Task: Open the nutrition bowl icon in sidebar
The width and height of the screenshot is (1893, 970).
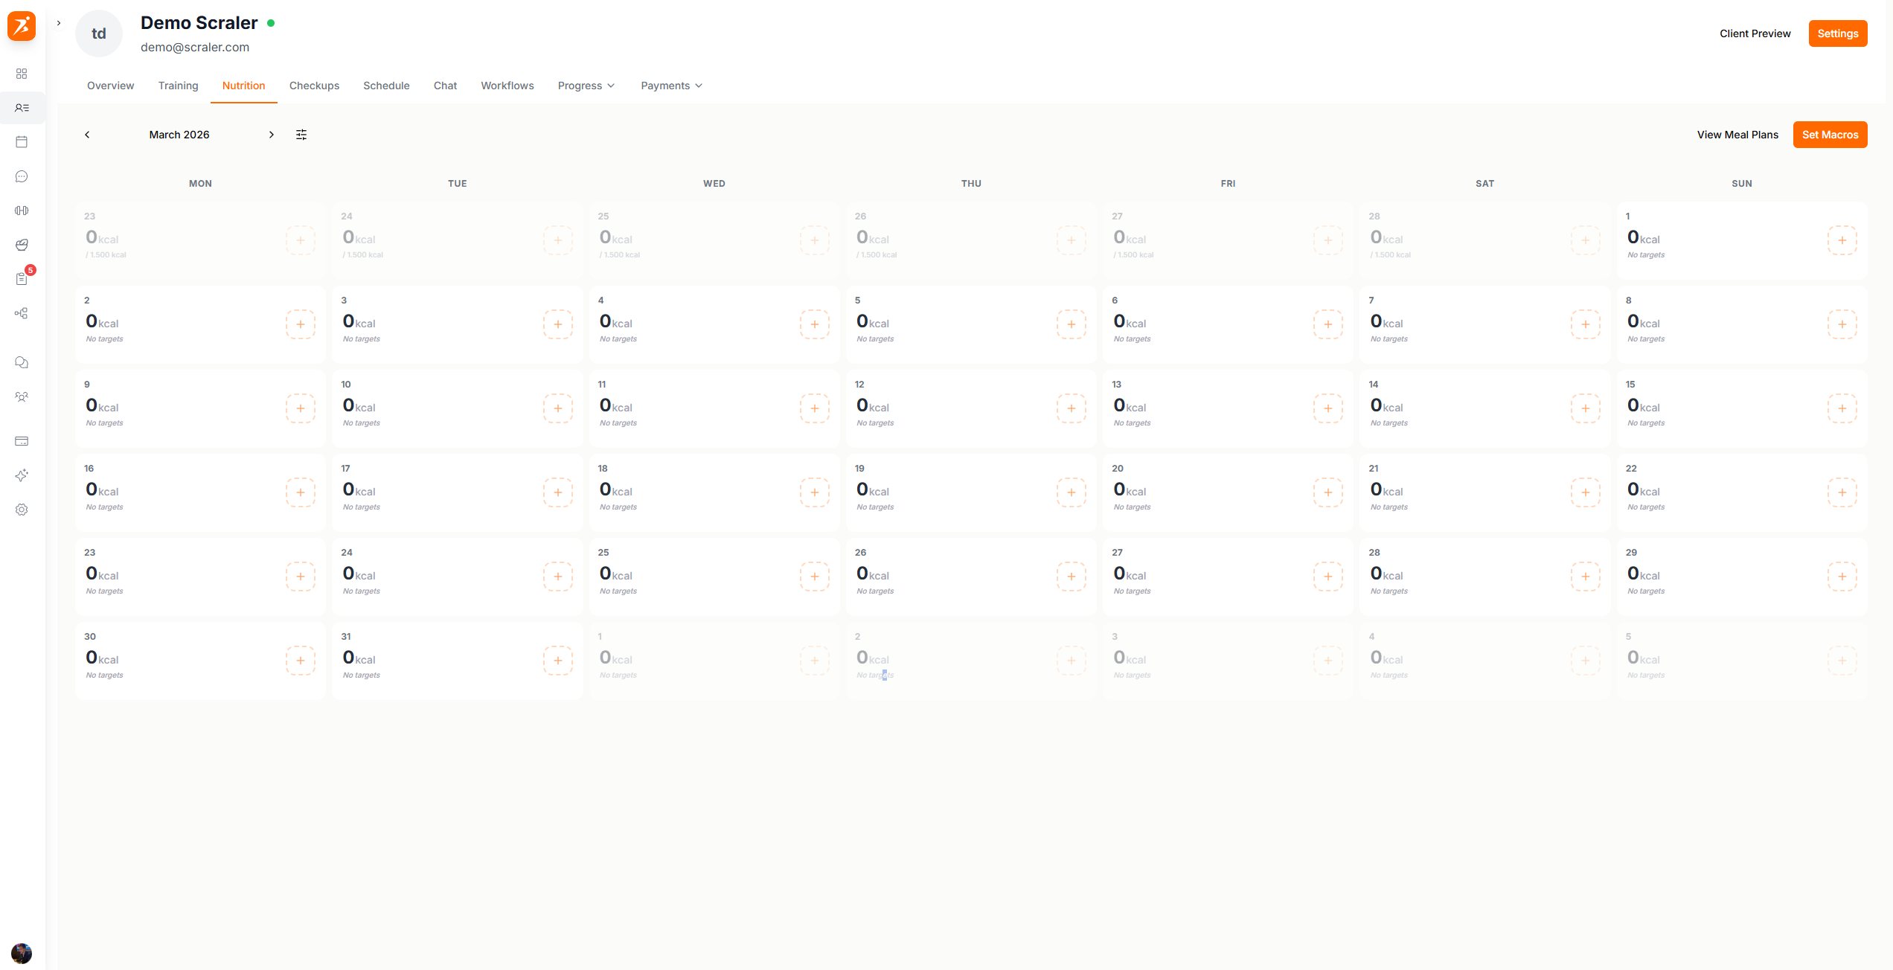Action: coord(22,245)
